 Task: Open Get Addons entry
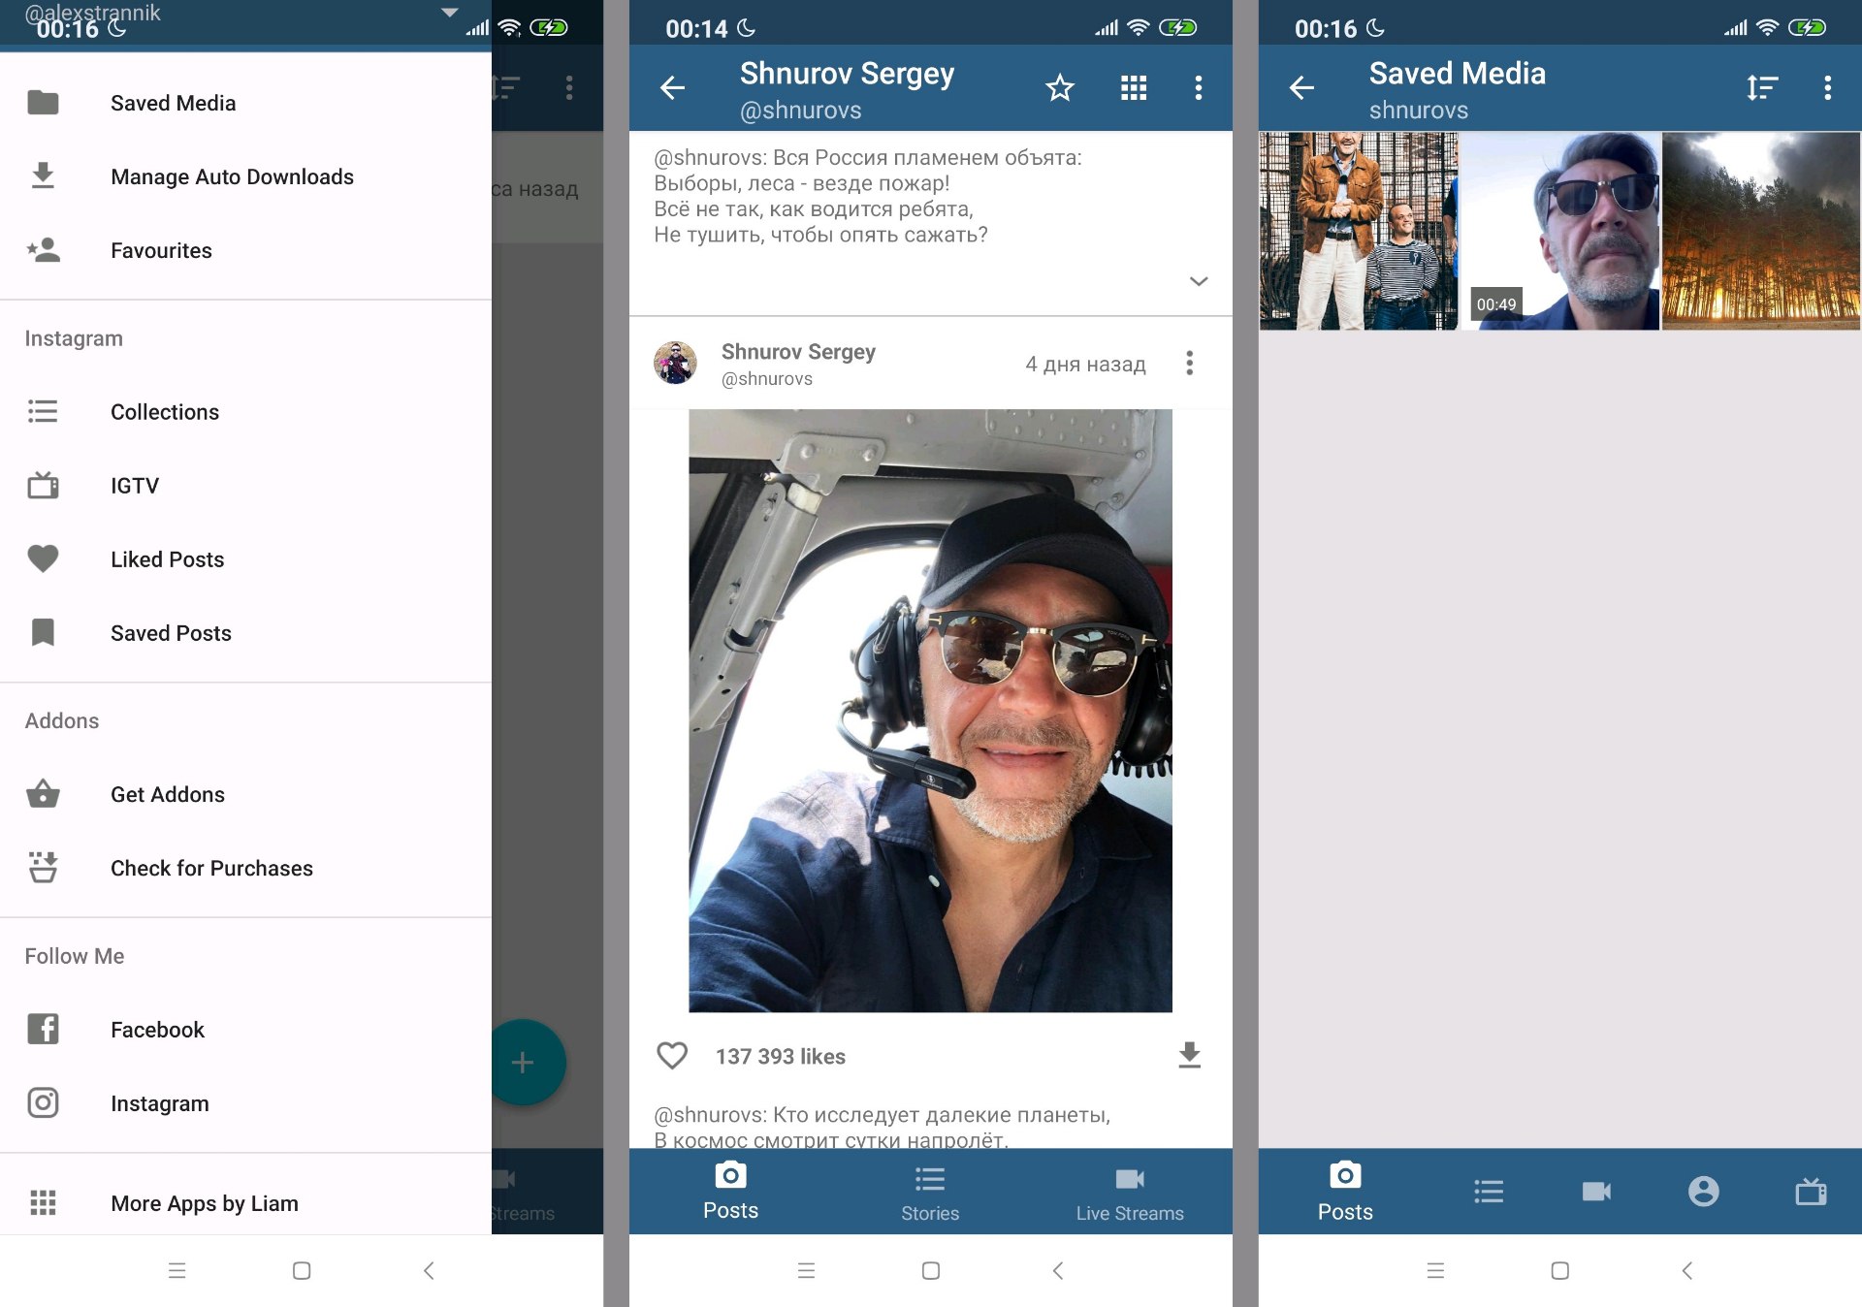click(245, 794)
